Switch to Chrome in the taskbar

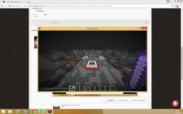click(34, 111)
